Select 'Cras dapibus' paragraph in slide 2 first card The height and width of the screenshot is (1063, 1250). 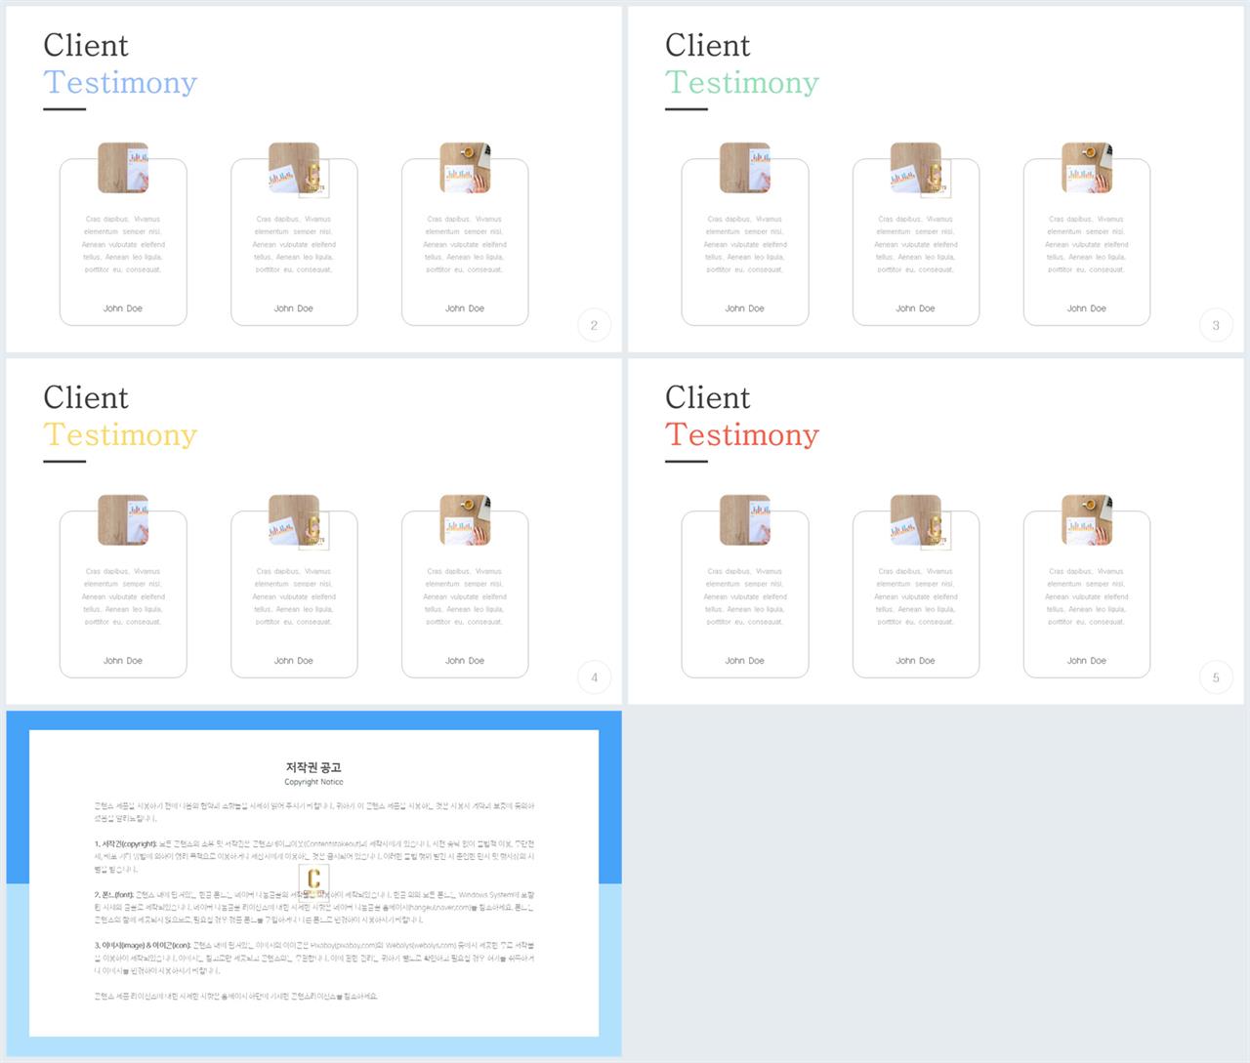[123, 244]
